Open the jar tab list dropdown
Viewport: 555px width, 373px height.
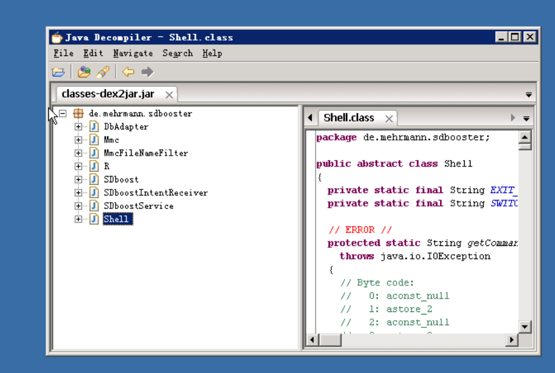[528, 95]
